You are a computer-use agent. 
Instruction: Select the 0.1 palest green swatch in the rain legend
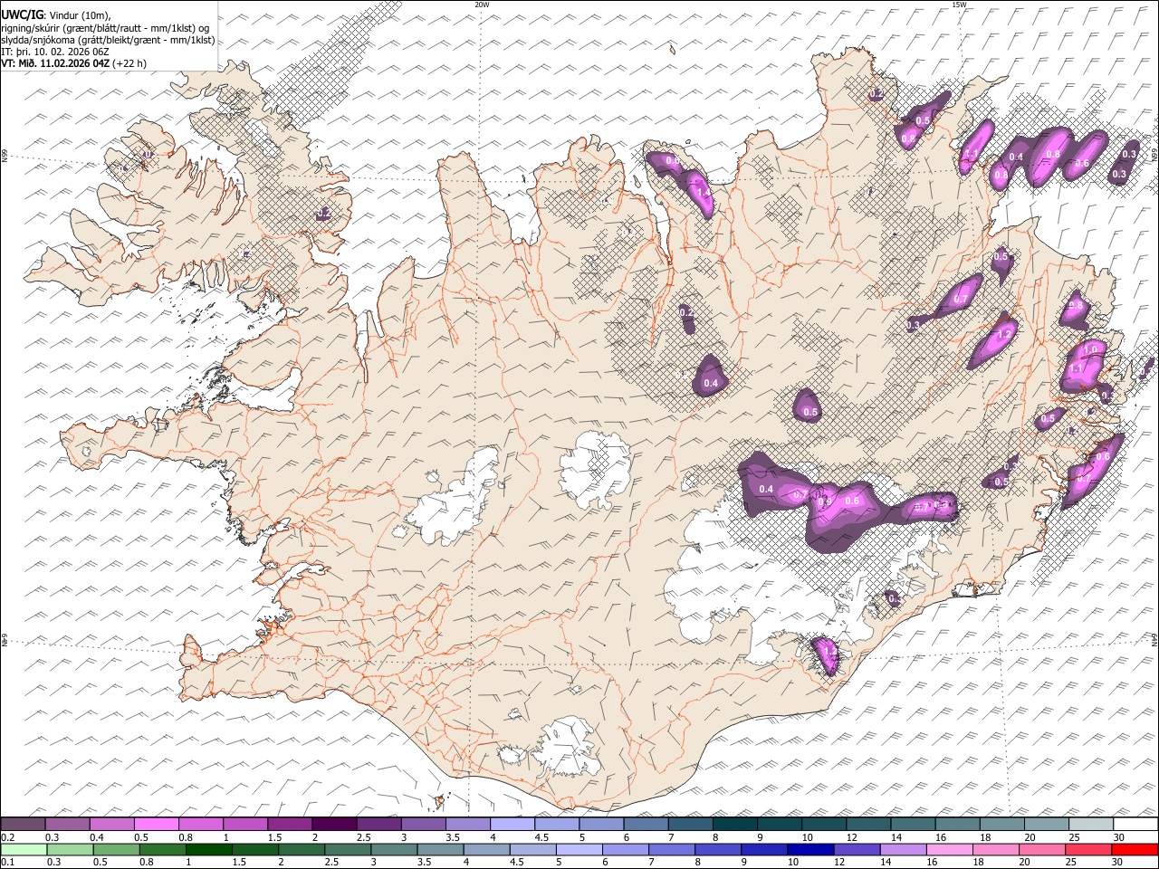[x=23, y=849]
